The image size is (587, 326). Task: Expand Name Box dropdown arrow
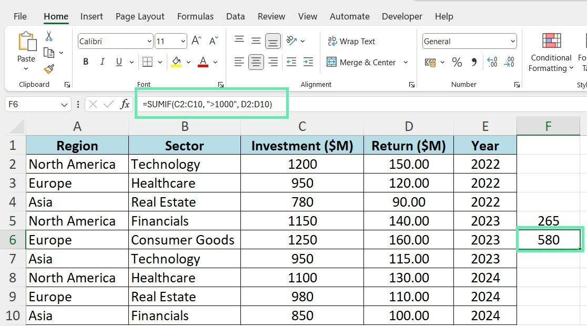pyautogui.click(x=64, y=105)
